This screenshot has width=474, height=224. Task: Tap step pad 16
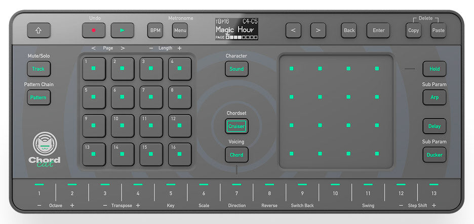180,154
